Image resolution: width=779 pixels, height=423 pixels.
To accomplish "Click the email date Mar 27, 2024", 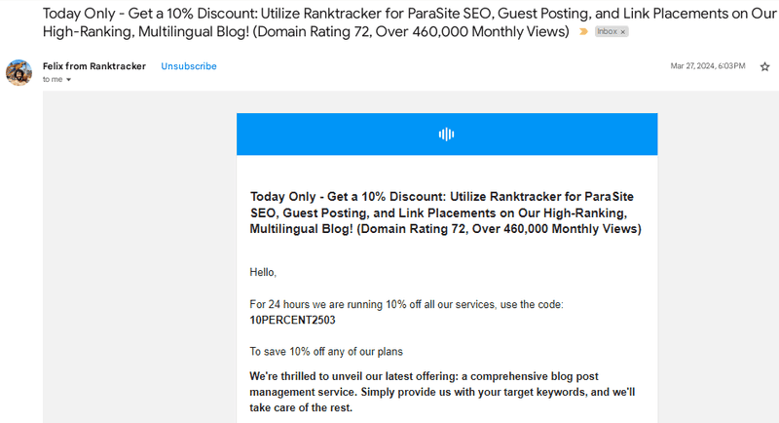I will (x=707, y=66).
